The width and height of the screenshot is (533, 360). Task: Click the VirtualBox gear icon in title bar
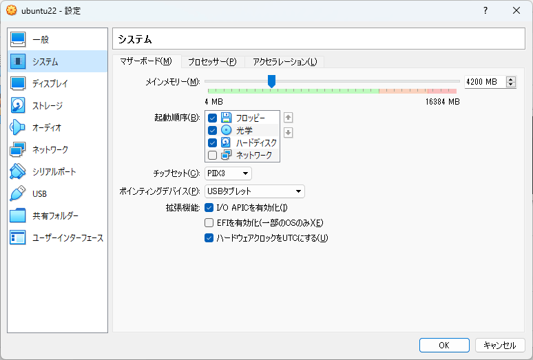coord(11,10)
